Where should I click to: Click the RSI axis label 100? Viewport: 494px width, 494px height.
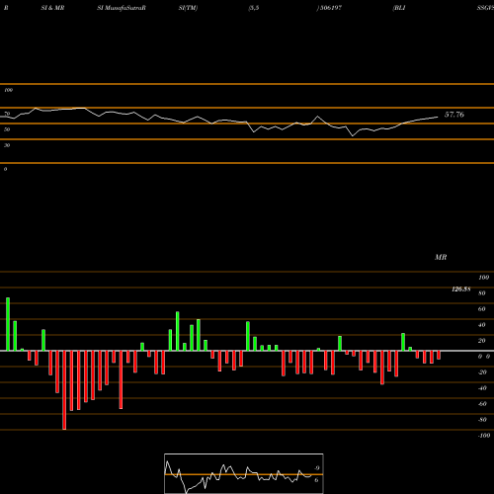[8, 90]
